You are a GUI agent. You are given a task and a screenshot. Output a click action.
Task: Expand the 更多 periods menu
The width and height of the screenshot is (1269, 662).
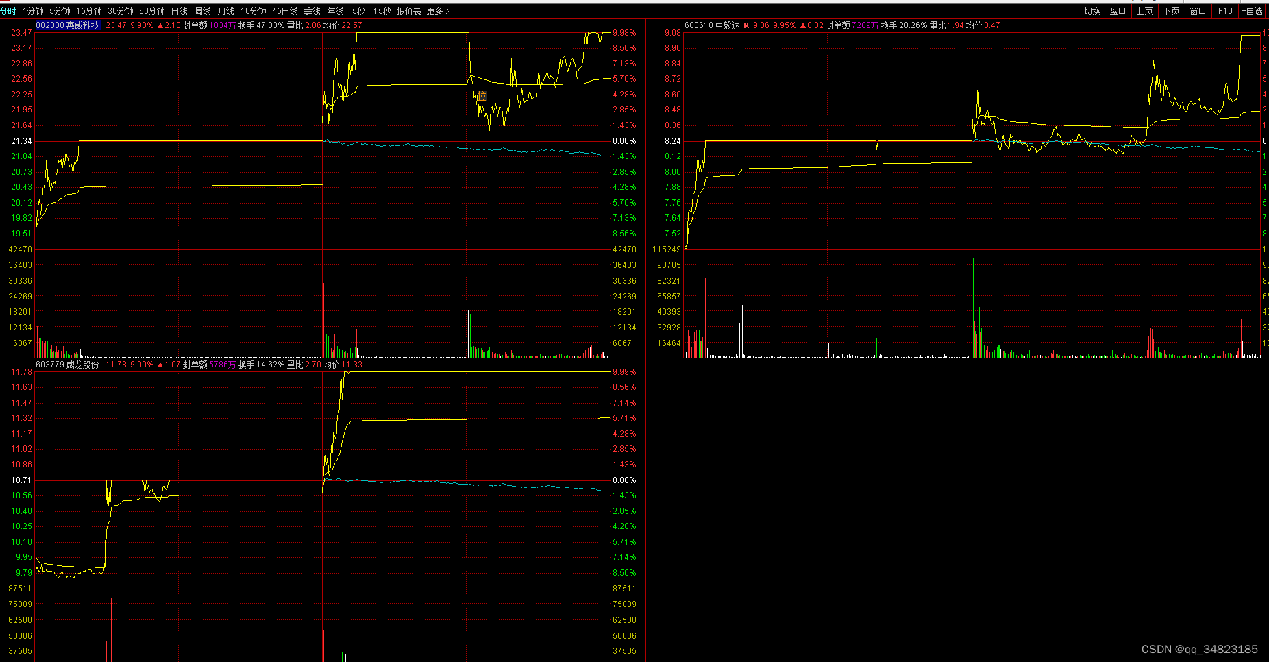pos(438,11)
